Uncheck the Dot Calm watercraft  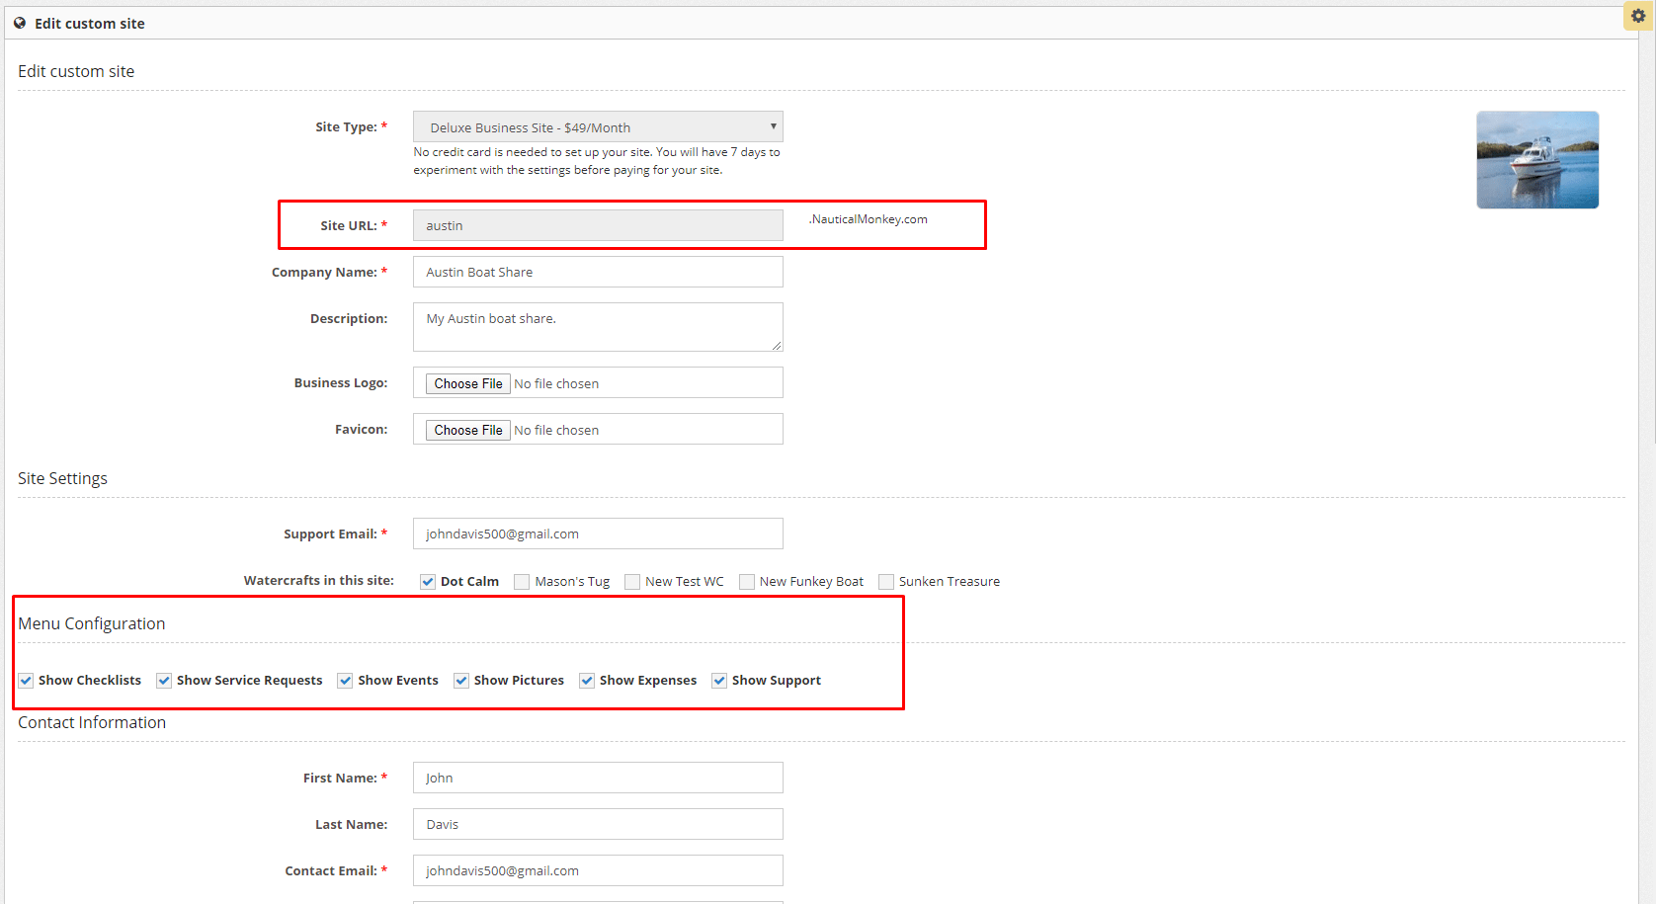(428, 582)
